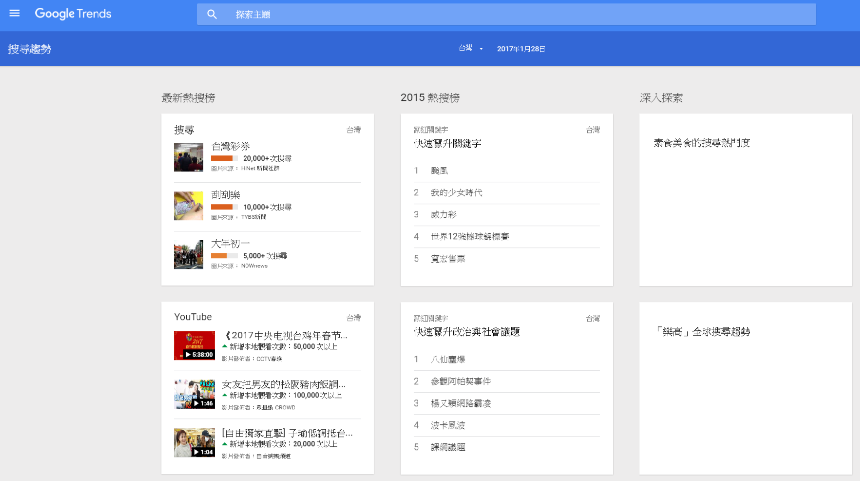Open 我的少女時代 keyword entry
The image size is (860, 481).
point(456,193)
